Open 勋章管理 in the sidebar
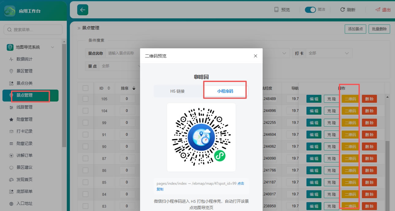Viewport: 395px width, 211px height. pos(24,119)
